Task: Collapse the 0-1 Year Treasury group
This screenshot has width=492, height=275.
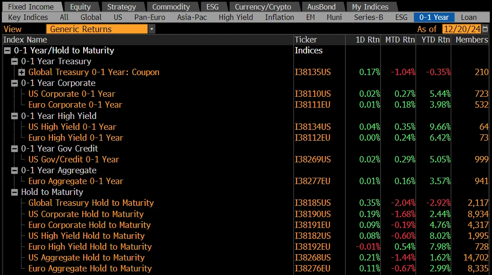Action: (14, 62)
